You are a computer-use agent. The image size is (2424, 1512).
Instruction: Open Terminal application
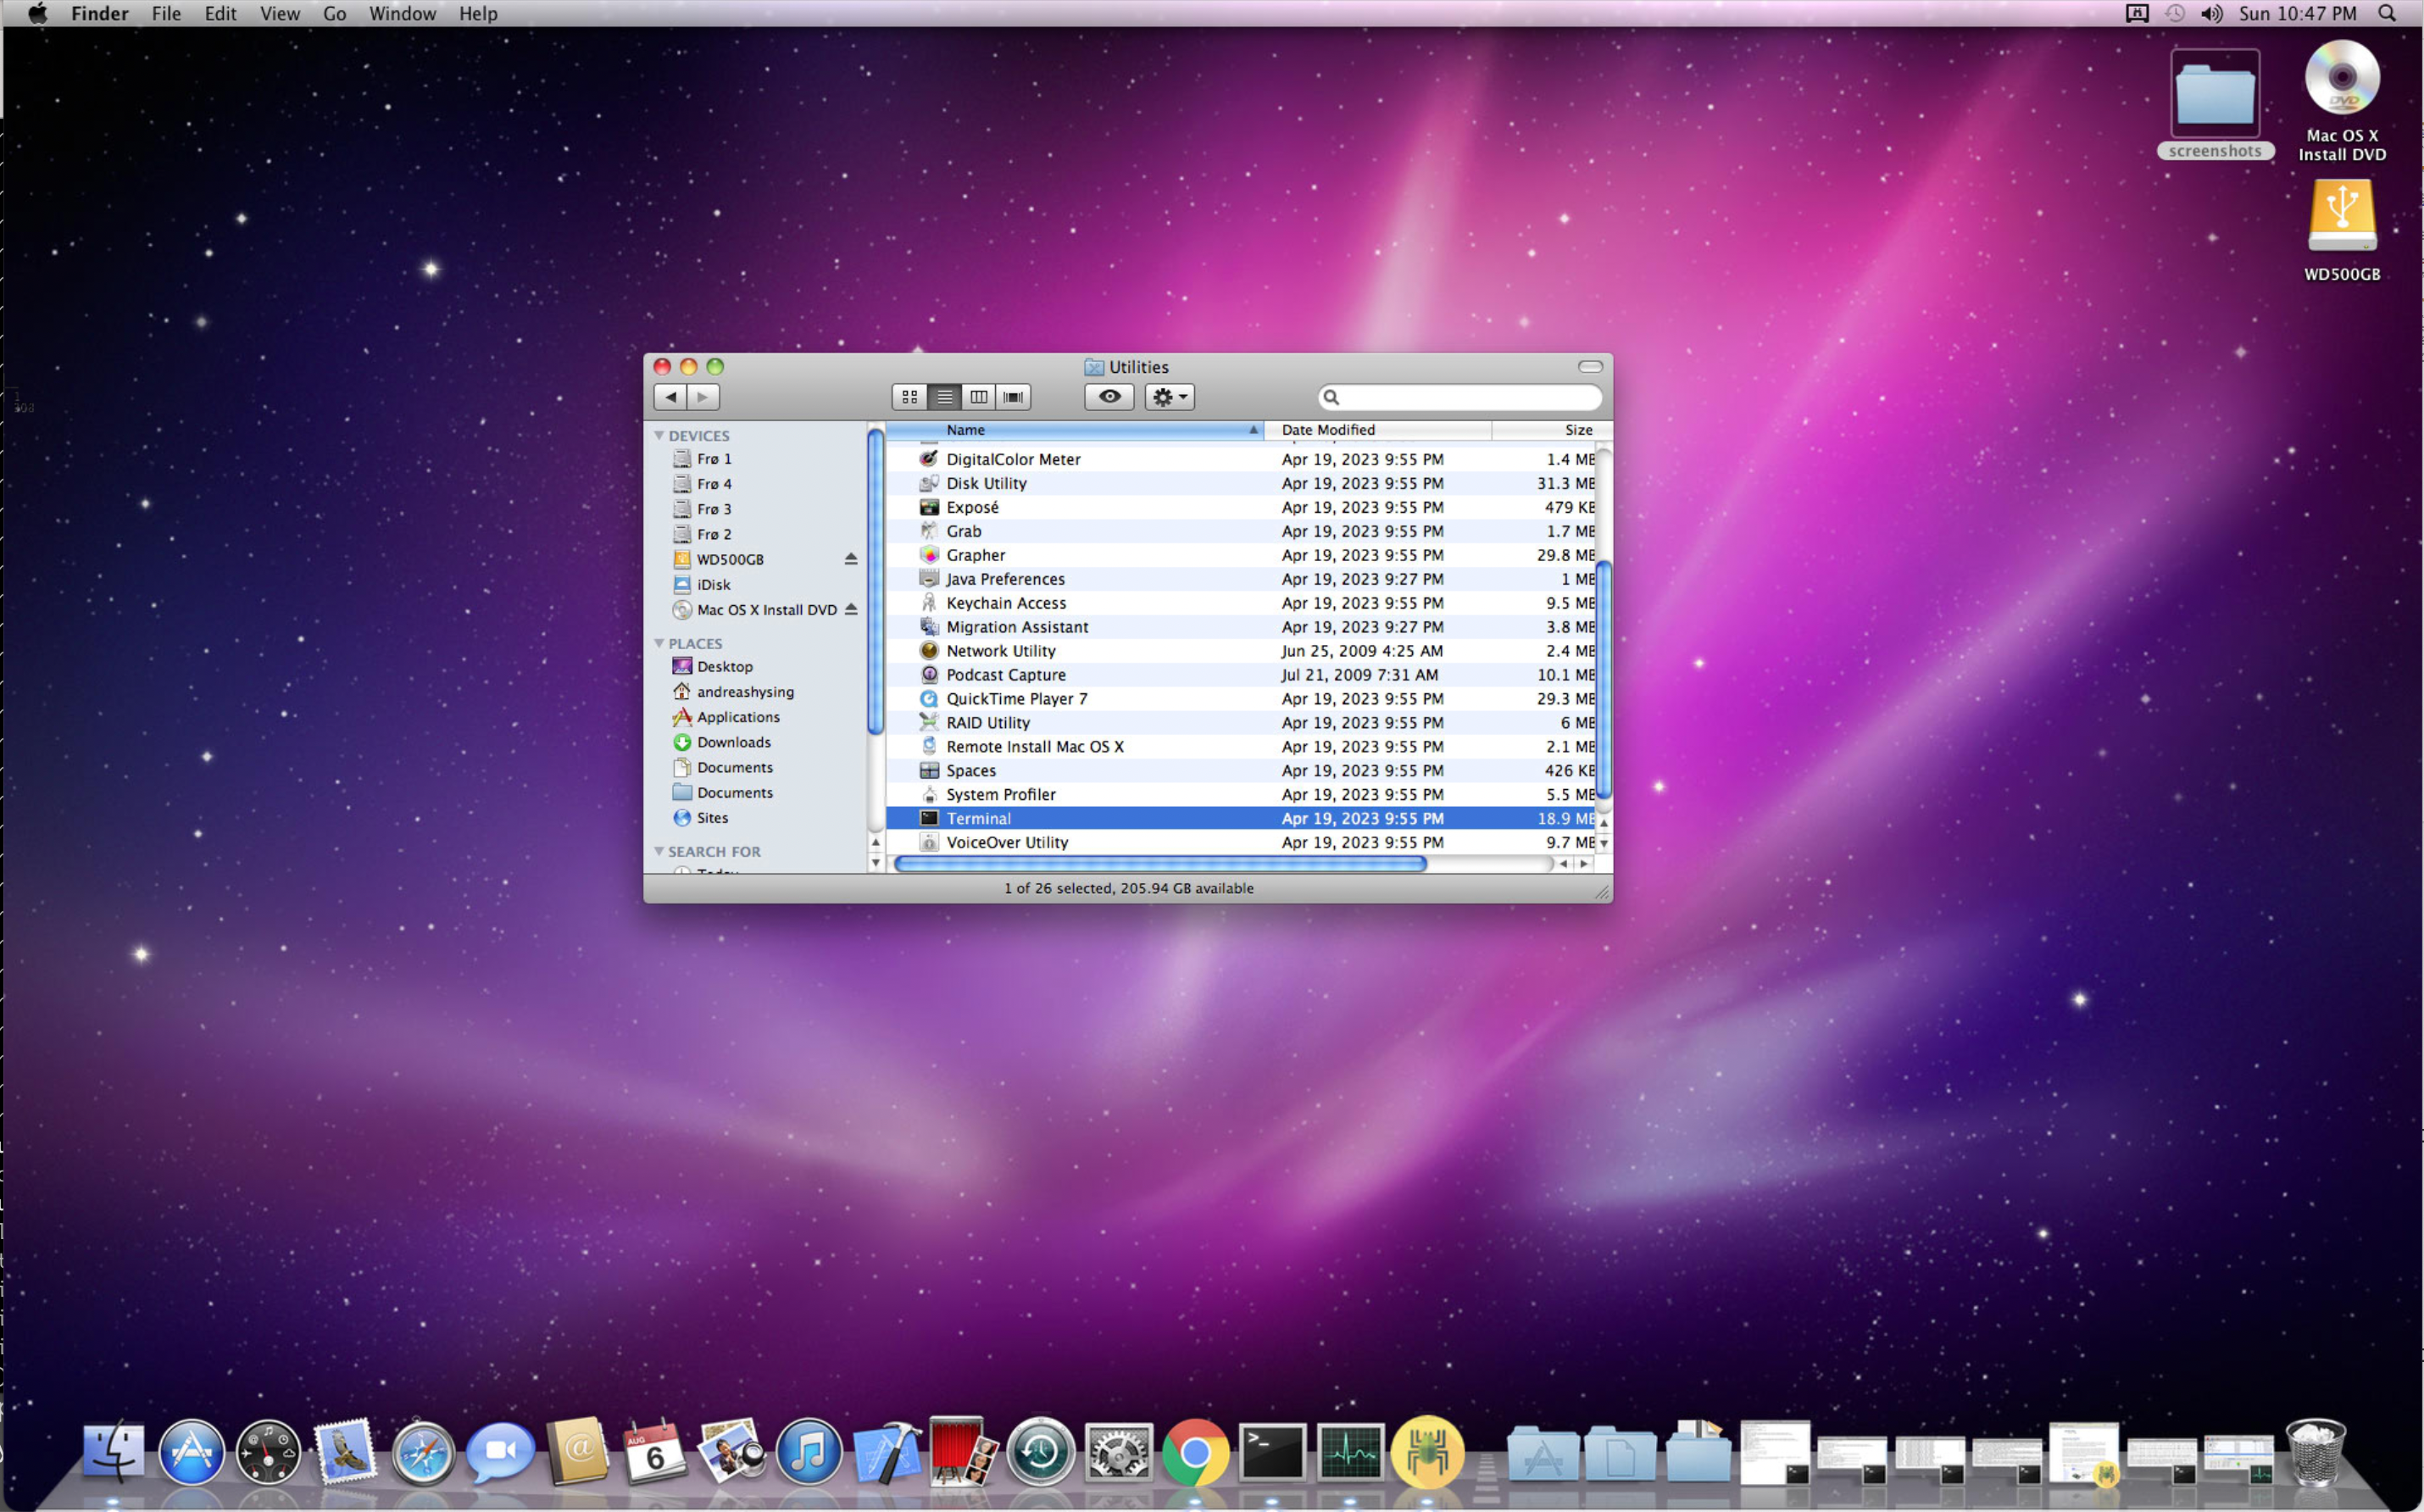point(977,817)
